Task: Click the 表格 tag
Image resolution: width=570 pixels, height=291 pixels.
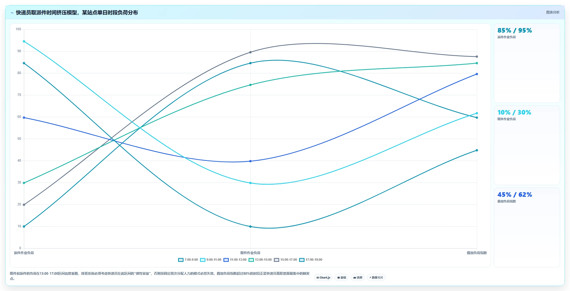Action: coord(342,278)
